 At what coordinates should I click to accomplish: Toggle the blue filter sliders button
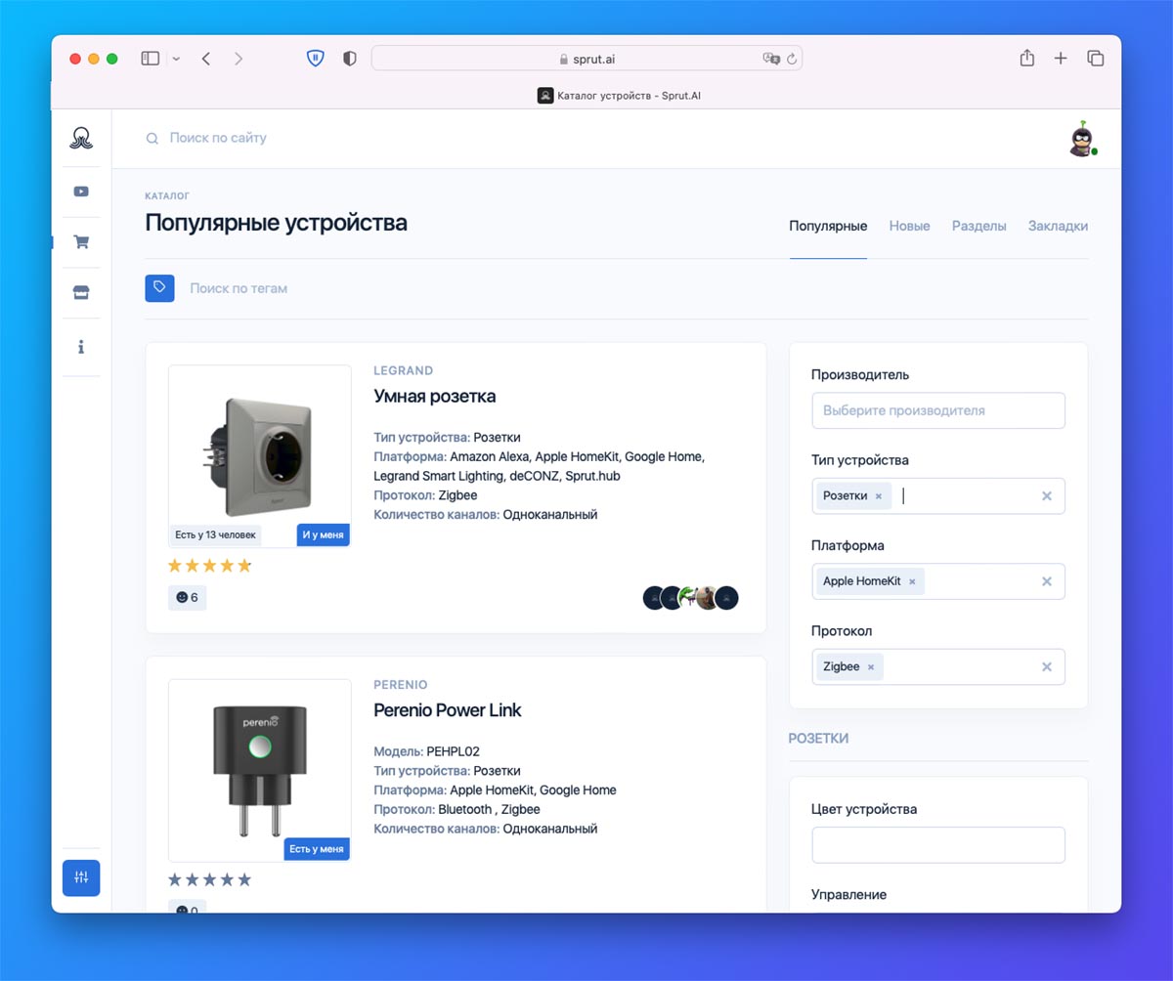81,877
